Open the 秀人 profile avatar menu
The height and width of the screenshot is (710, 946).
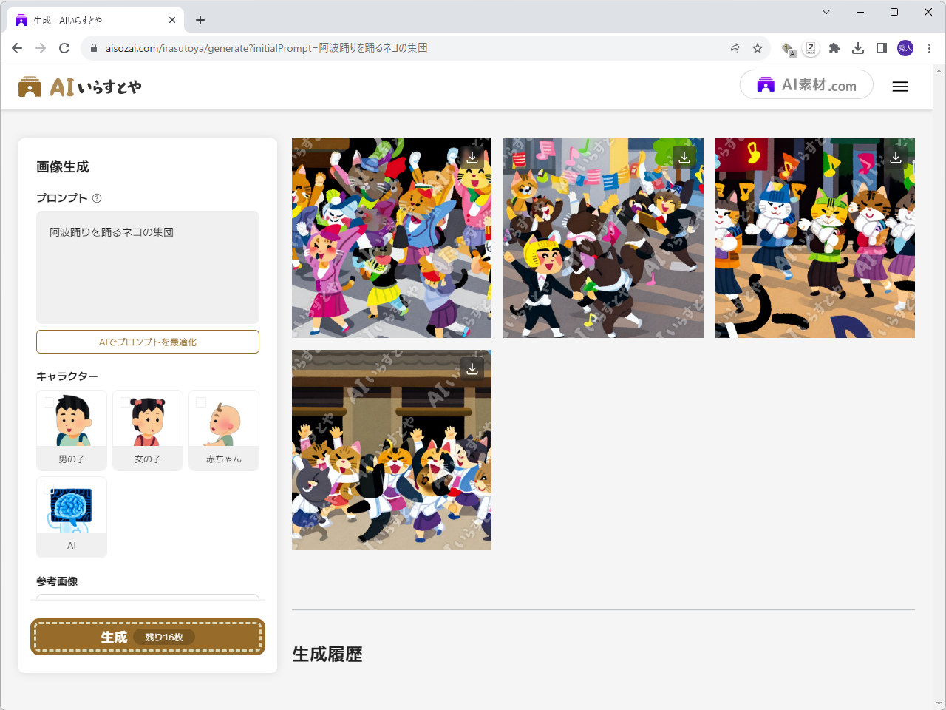[x=905, y=47]
